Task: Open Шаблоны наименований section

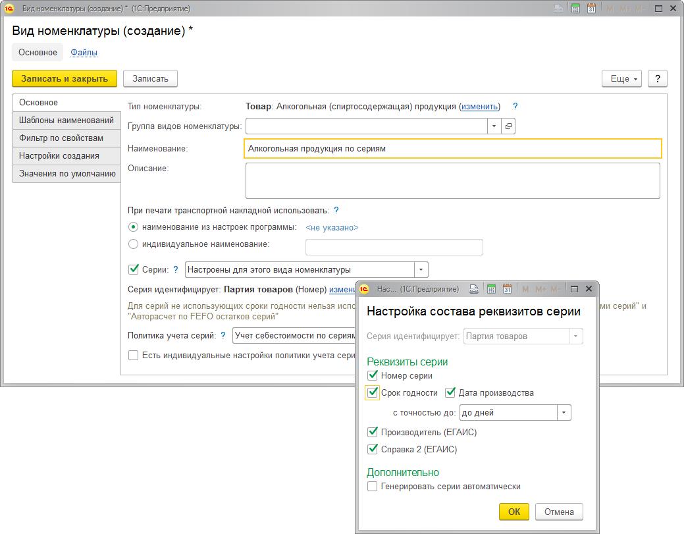Action: [x=66, y=120]
